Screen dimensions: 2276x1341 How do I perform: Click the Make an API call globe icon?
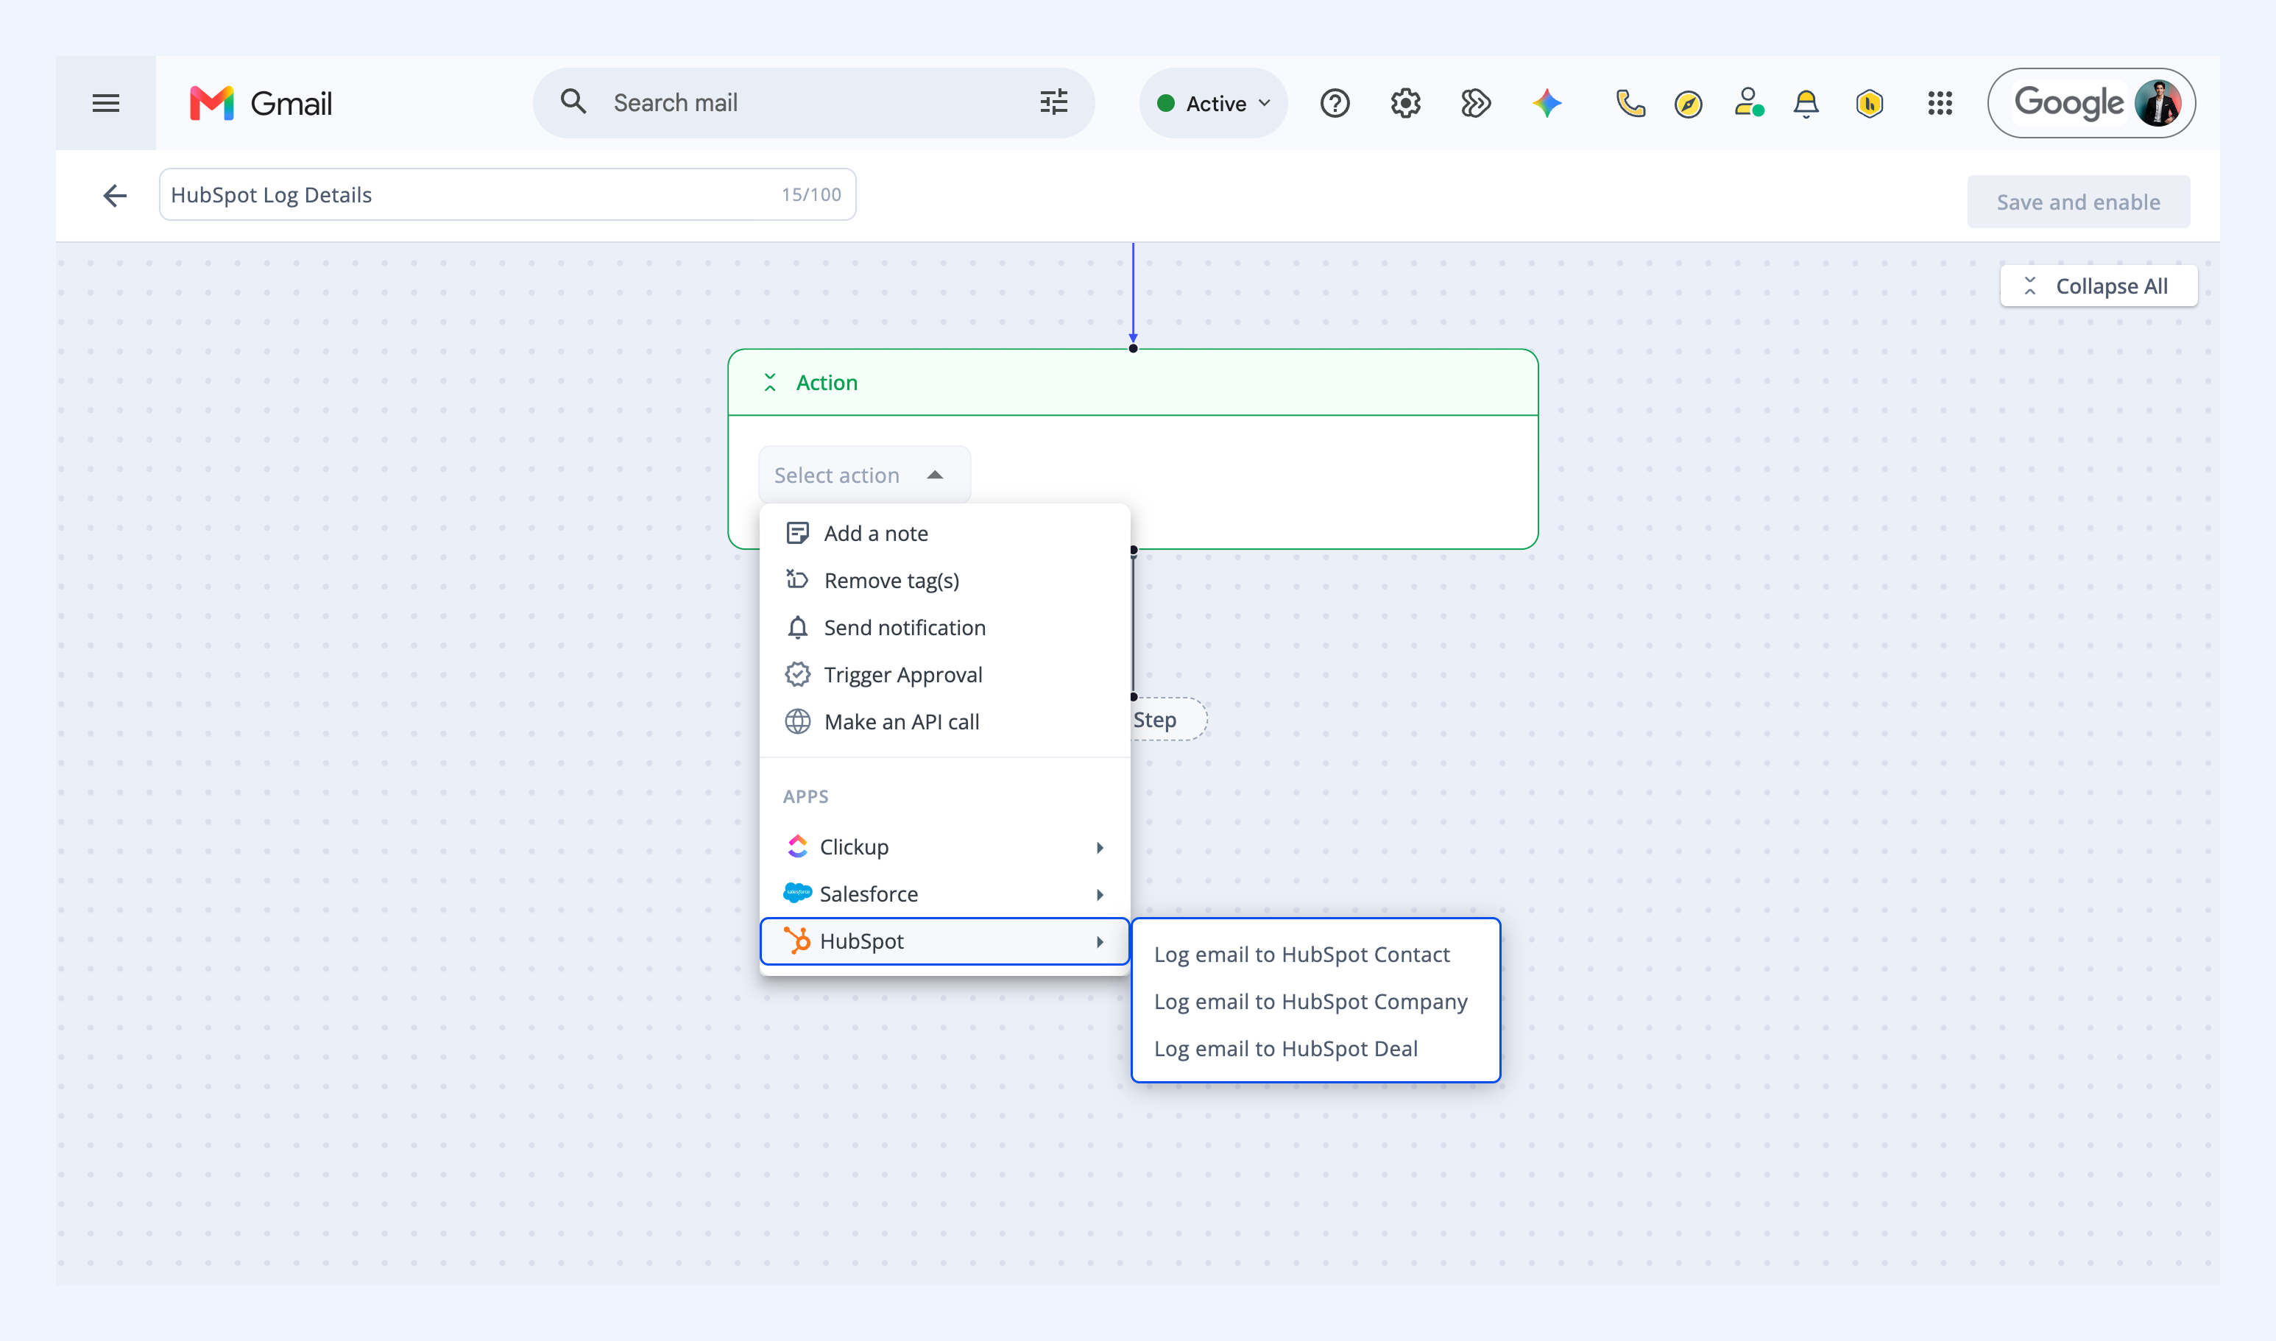coord(797,721)
